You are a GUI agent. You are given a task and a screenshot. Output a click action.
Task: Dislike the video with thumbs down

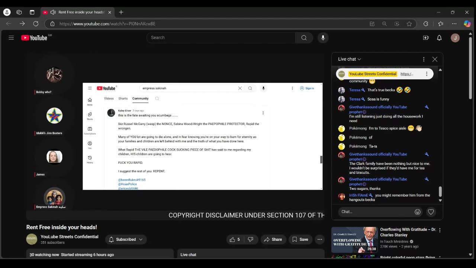250,239
